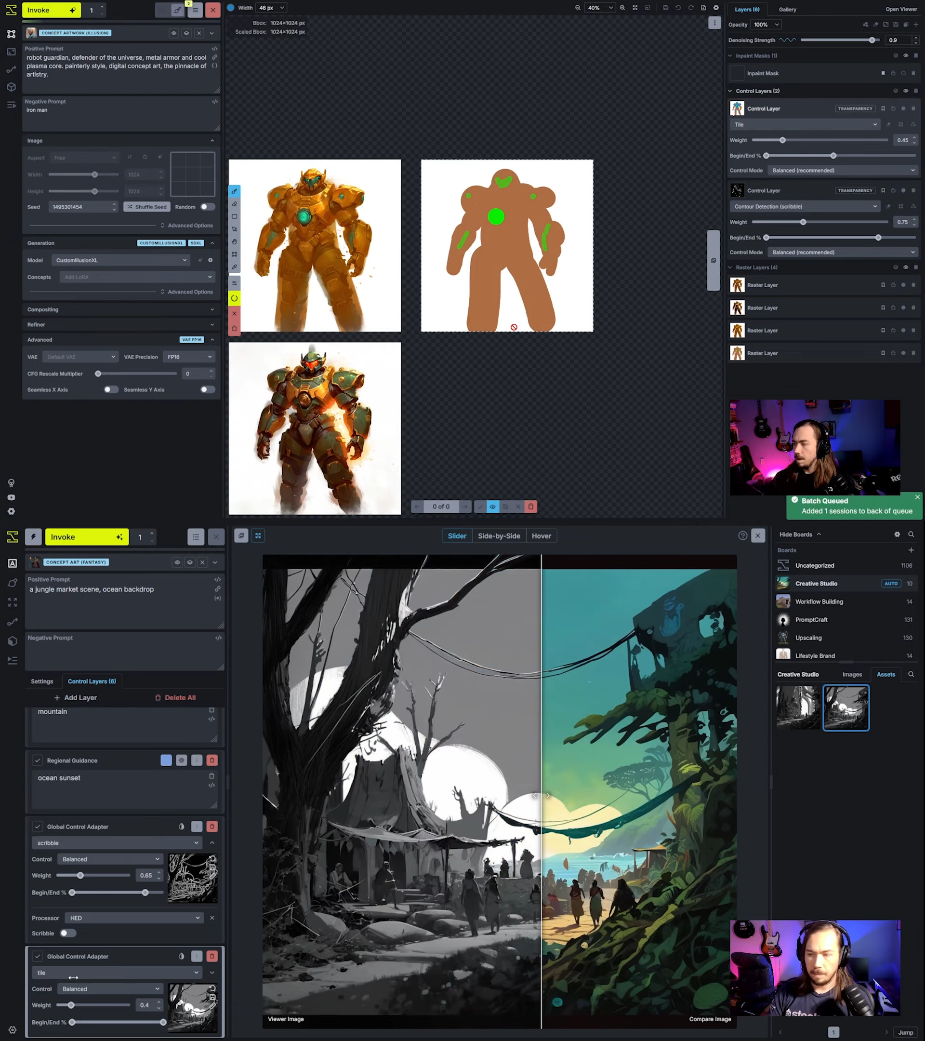The width and height of the screenshot is (925, 1041).
Task: Click the fit-to-view icon beside zoom
Action: (x=635, y=8)
